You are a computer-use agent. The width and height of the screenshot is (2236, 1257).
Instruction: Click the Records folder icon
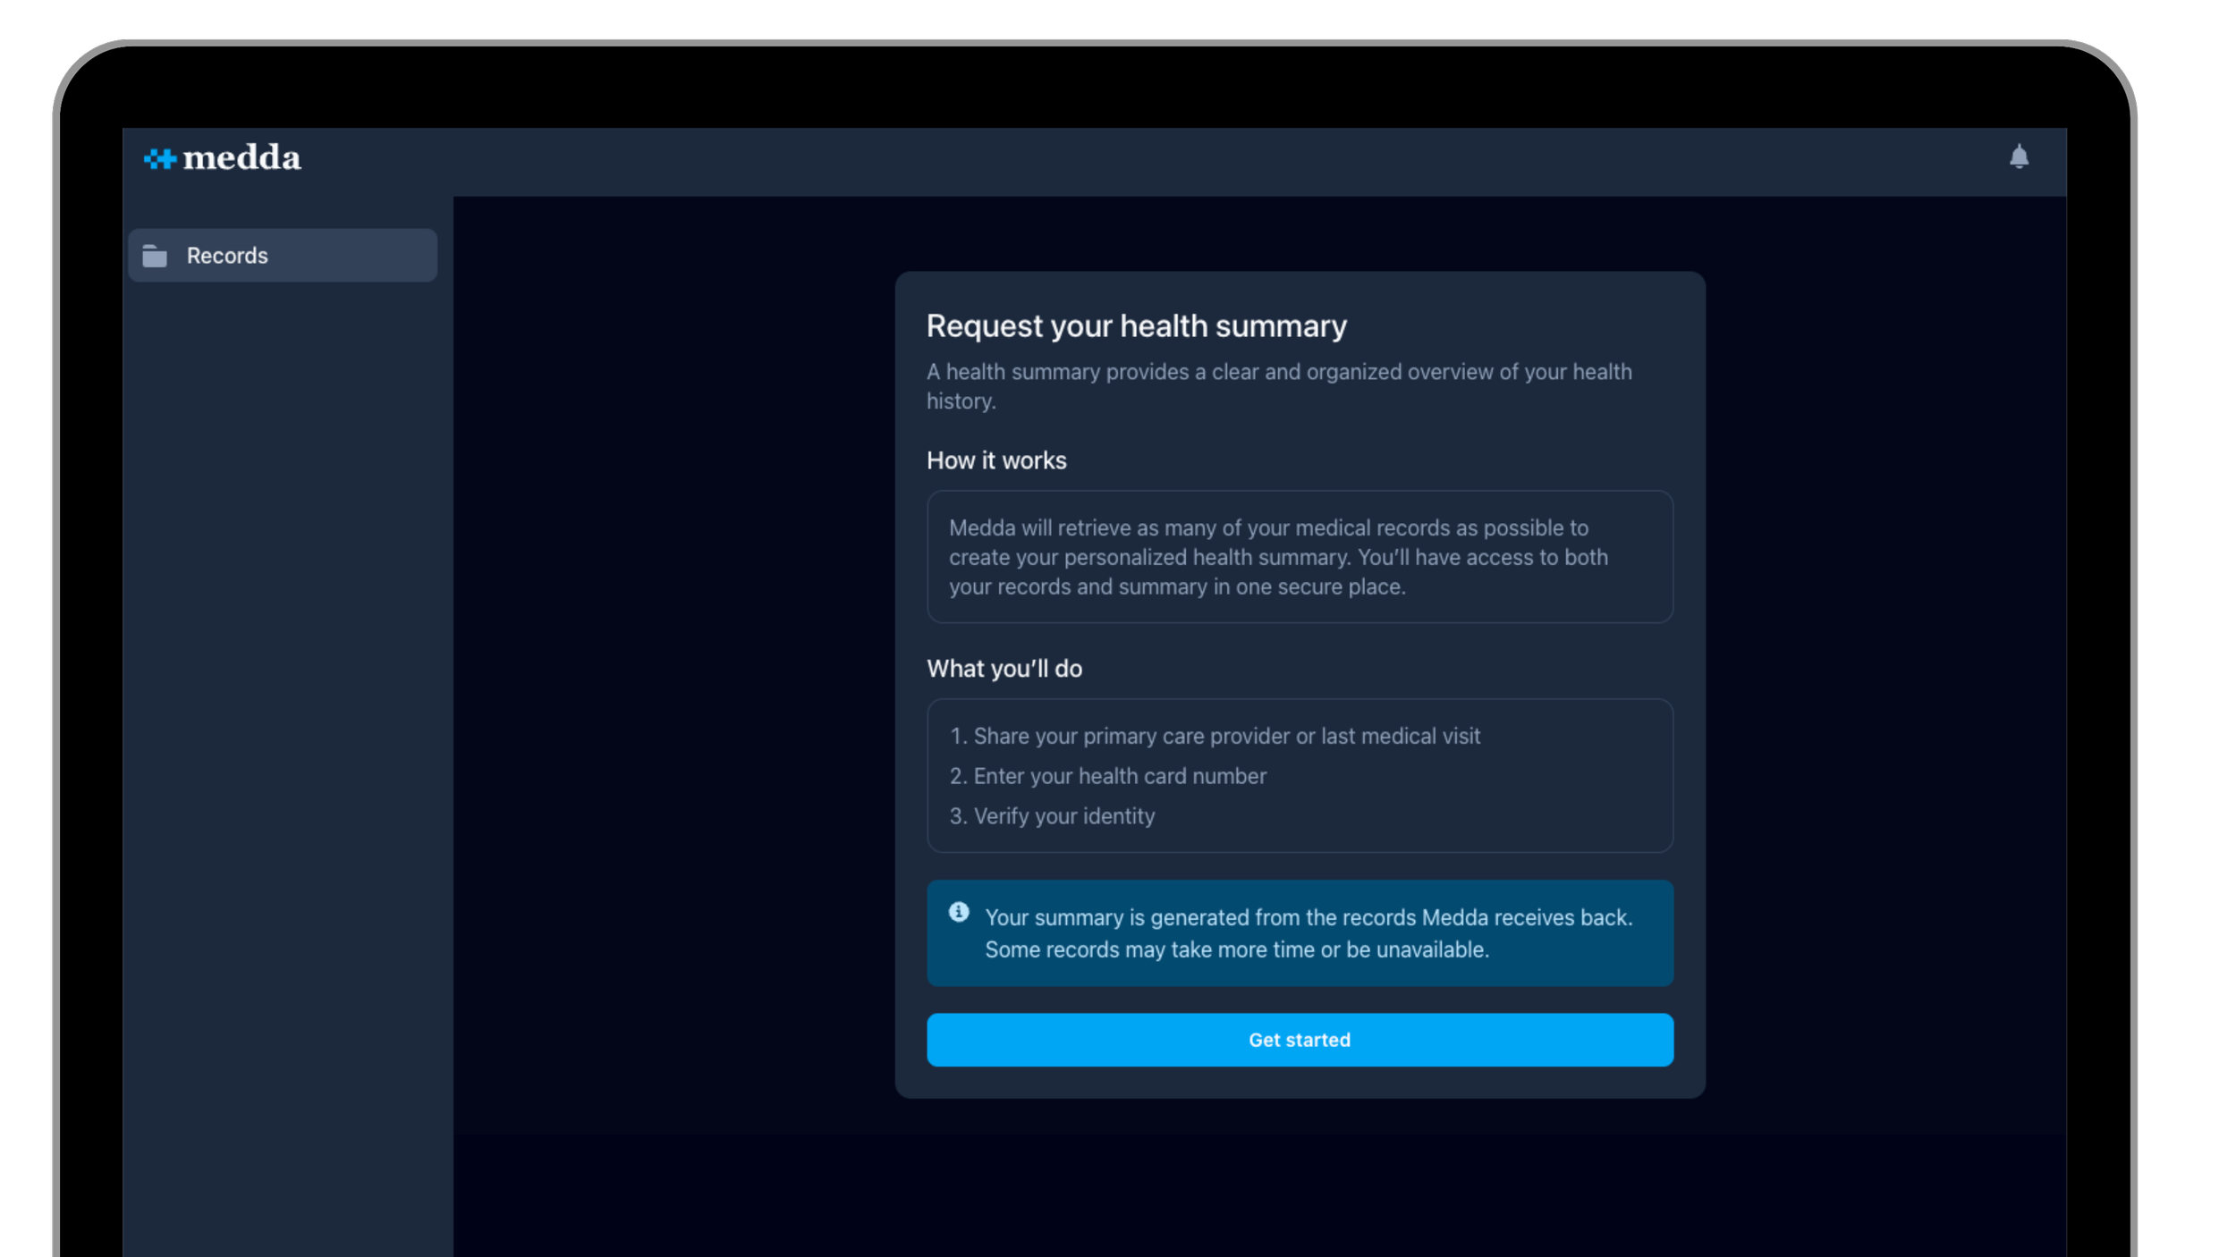155,256
